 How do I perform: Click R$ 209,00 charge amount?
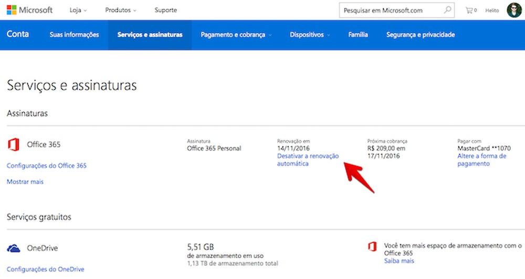pyautogui.click(x=386, y=148)
